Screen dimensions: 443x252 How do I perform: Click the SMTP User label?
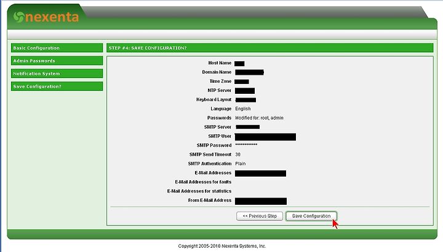point(220,136)
